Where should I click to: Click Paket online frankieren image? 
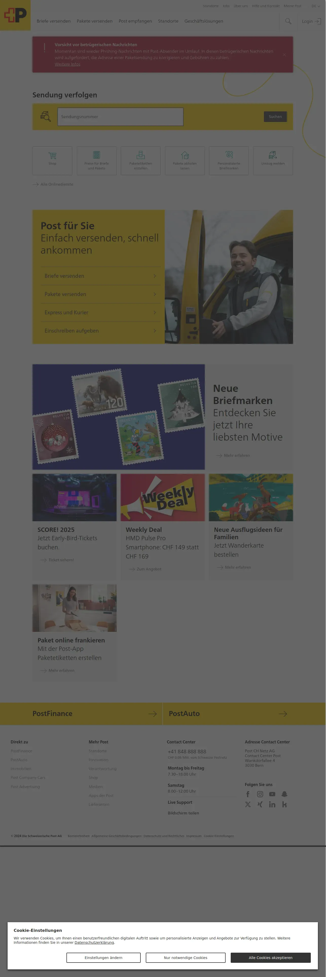point(75,608)
